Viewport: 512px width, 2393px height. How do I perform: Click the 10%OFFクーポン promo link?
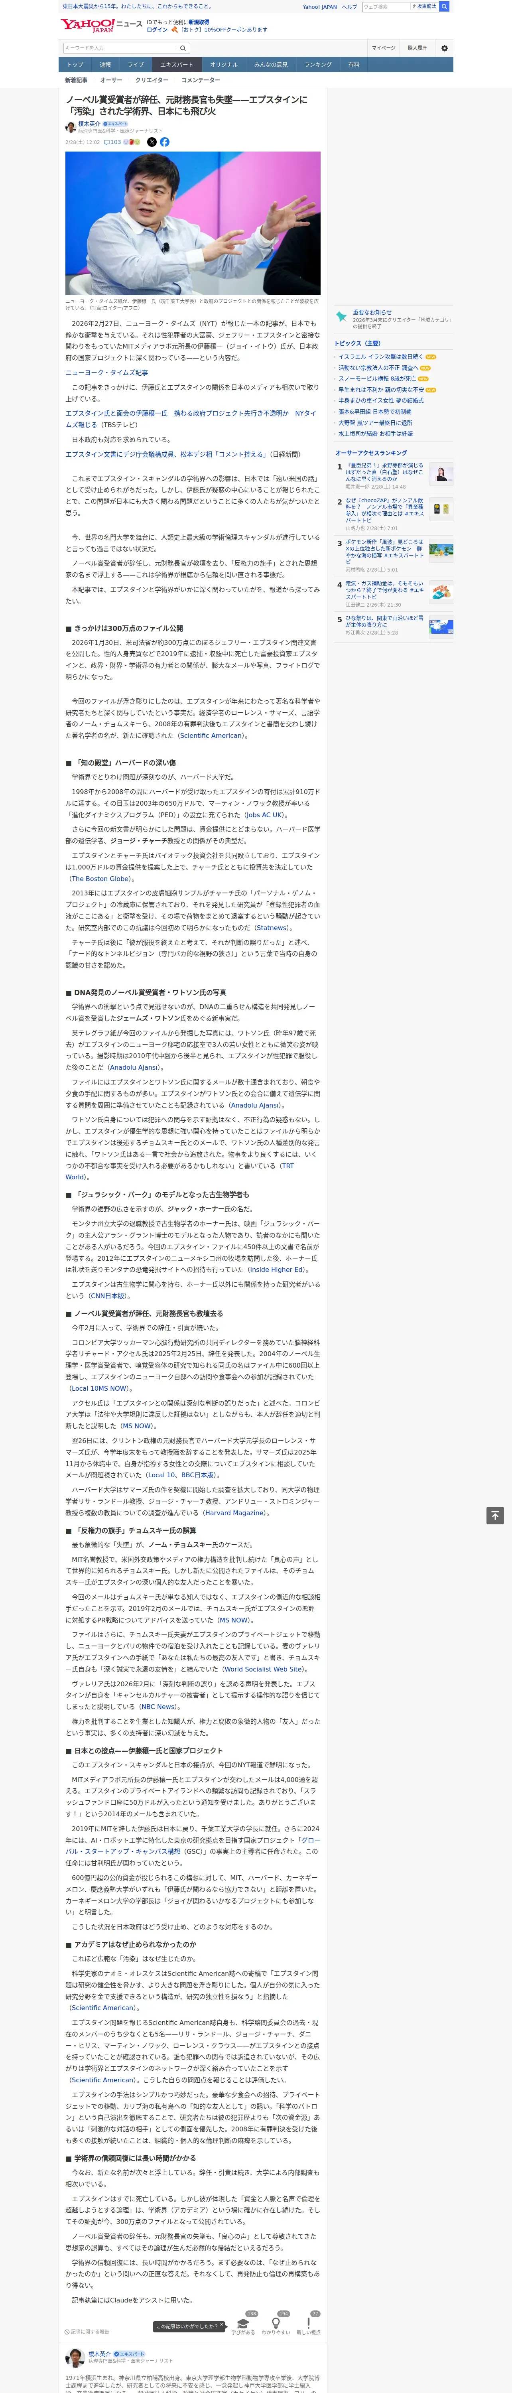223,30
